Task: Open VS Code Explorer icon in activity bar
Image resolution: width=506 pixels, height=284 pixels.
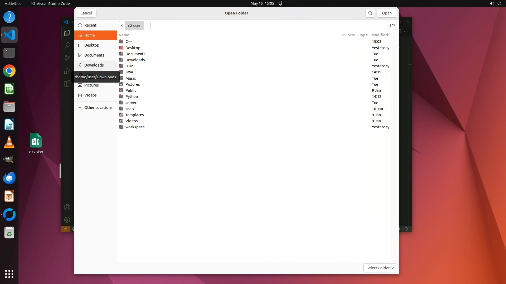Action: pyautogui.click(x=67, y=33)
